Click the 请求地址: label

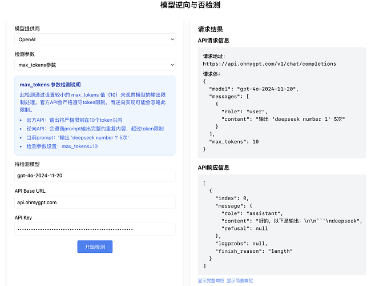[x=214, y=56]
